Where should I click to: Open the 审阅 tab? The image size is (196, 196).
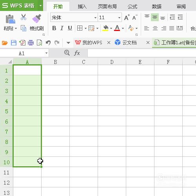click(x=181, y=6)
